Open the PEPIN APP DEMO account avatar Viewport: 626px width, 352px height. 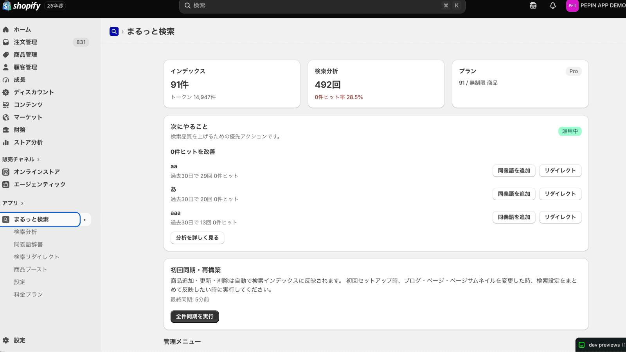click(x=572, y=5)
